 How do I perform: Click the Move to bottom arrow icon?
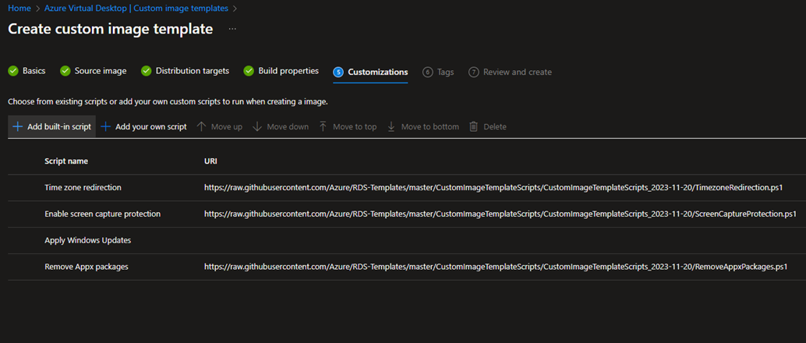[x=391, y=126]
